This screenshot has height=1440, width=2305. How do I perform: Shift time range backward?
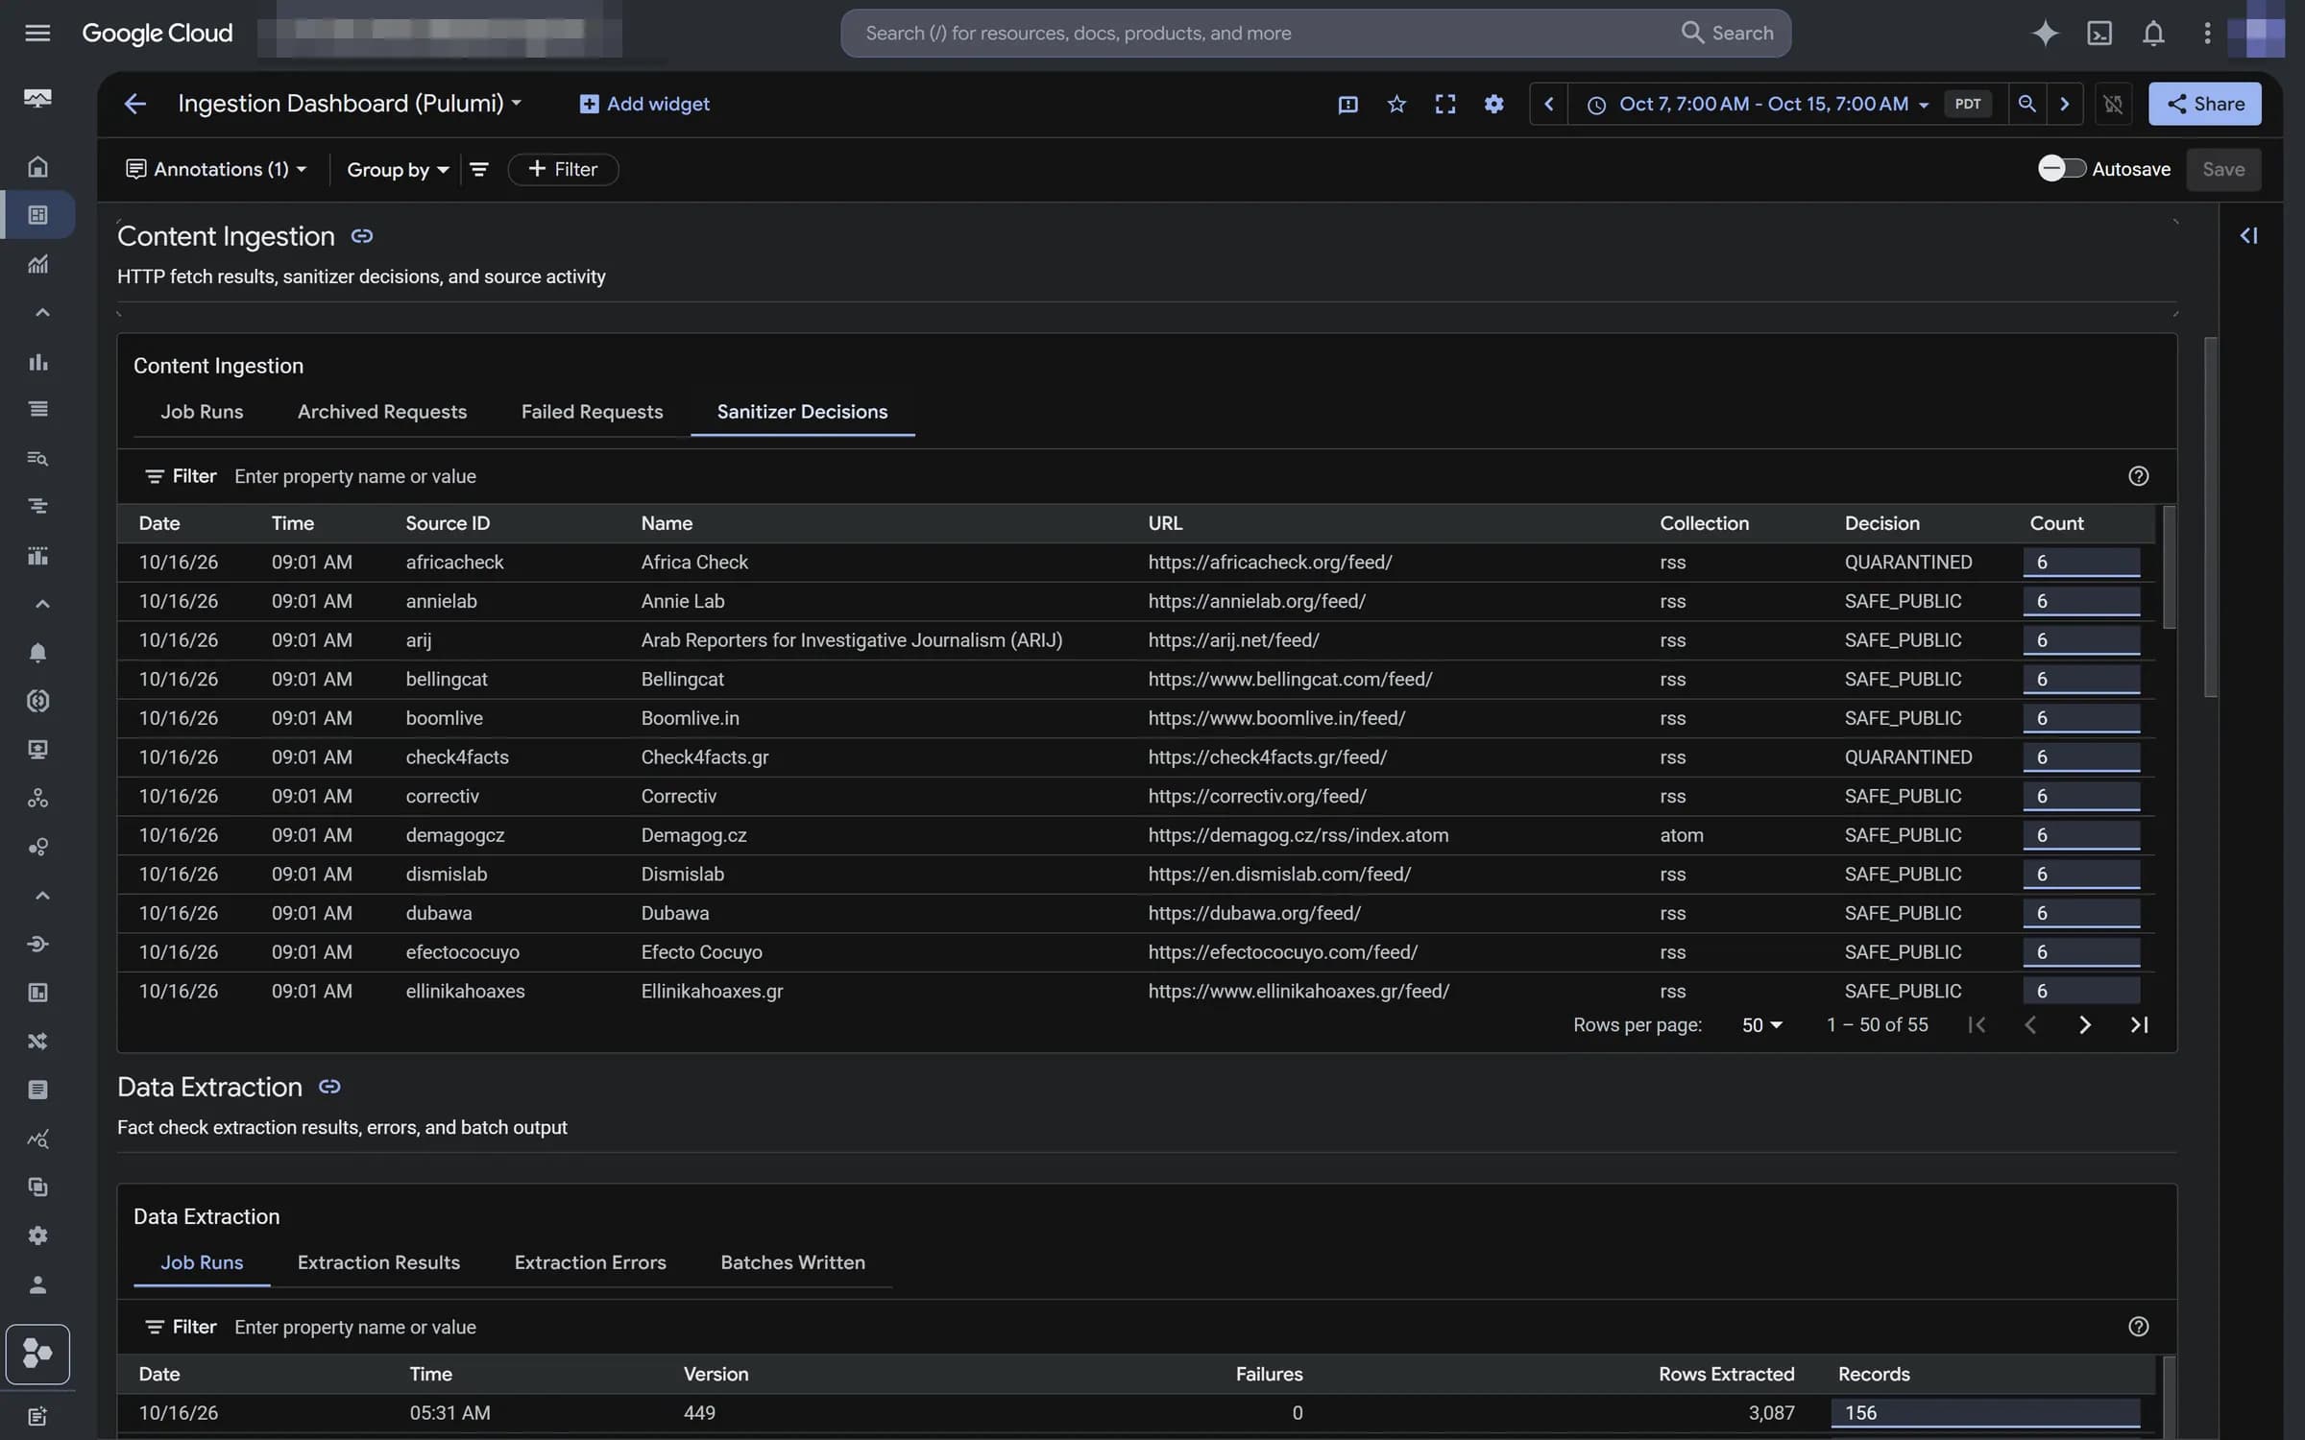tap(1548, 104)
